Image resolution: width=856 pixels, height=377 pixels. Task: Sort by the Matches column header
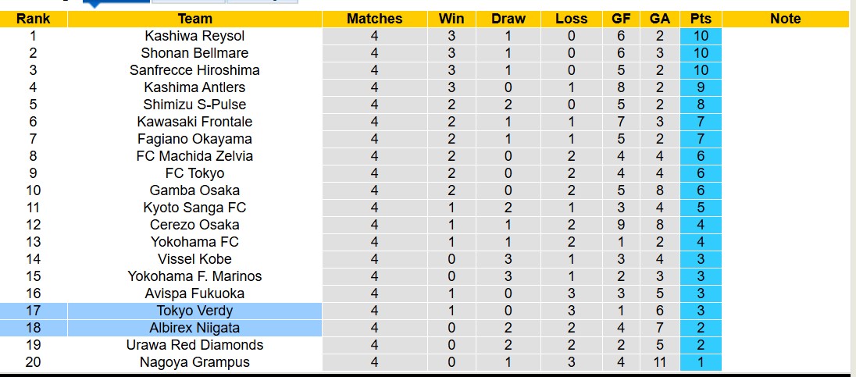tap(374, 19)
